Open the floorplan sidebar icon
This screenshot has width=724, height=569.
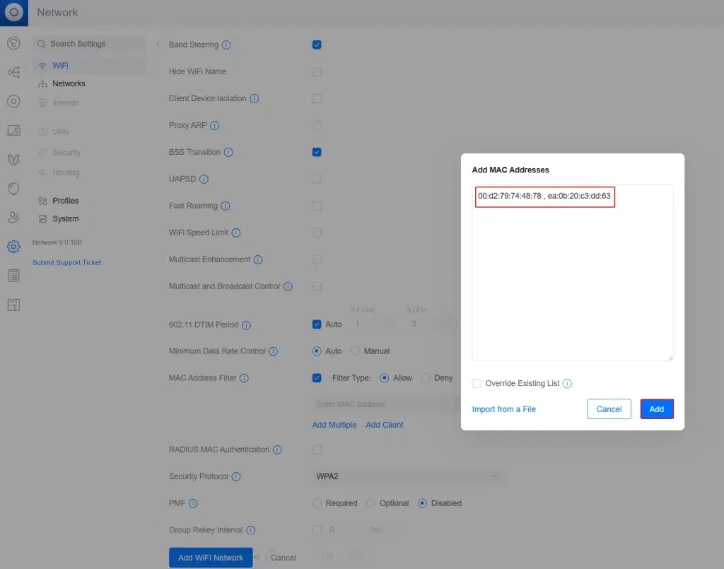[14, 305]
